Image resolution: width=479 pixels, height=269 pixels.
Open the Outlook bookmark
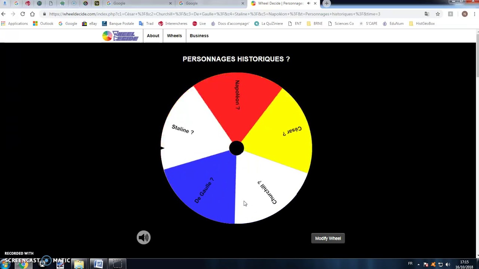pyautogui.click(x=43, y=24)
